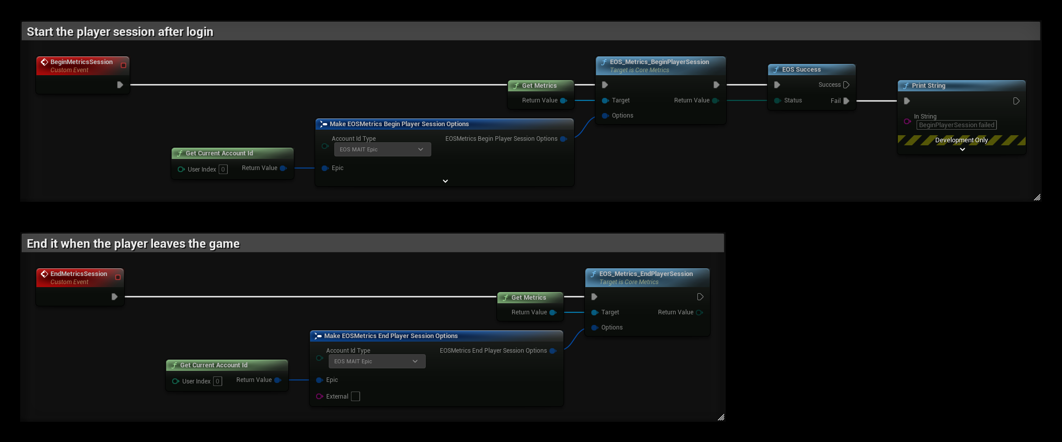The width and height of the screenshot is (1062, 442).
Task: Select the EOS Success node's Success exec pin
Action: (846, 85)
